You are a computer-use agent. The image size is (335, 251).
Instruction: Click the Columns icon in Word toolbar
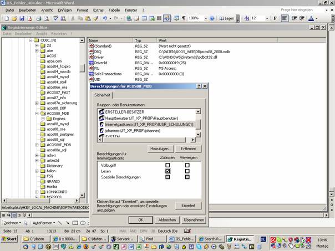point(159,18)
